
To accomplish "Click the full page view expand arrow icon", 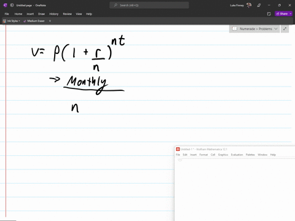I will pos(285,29).
